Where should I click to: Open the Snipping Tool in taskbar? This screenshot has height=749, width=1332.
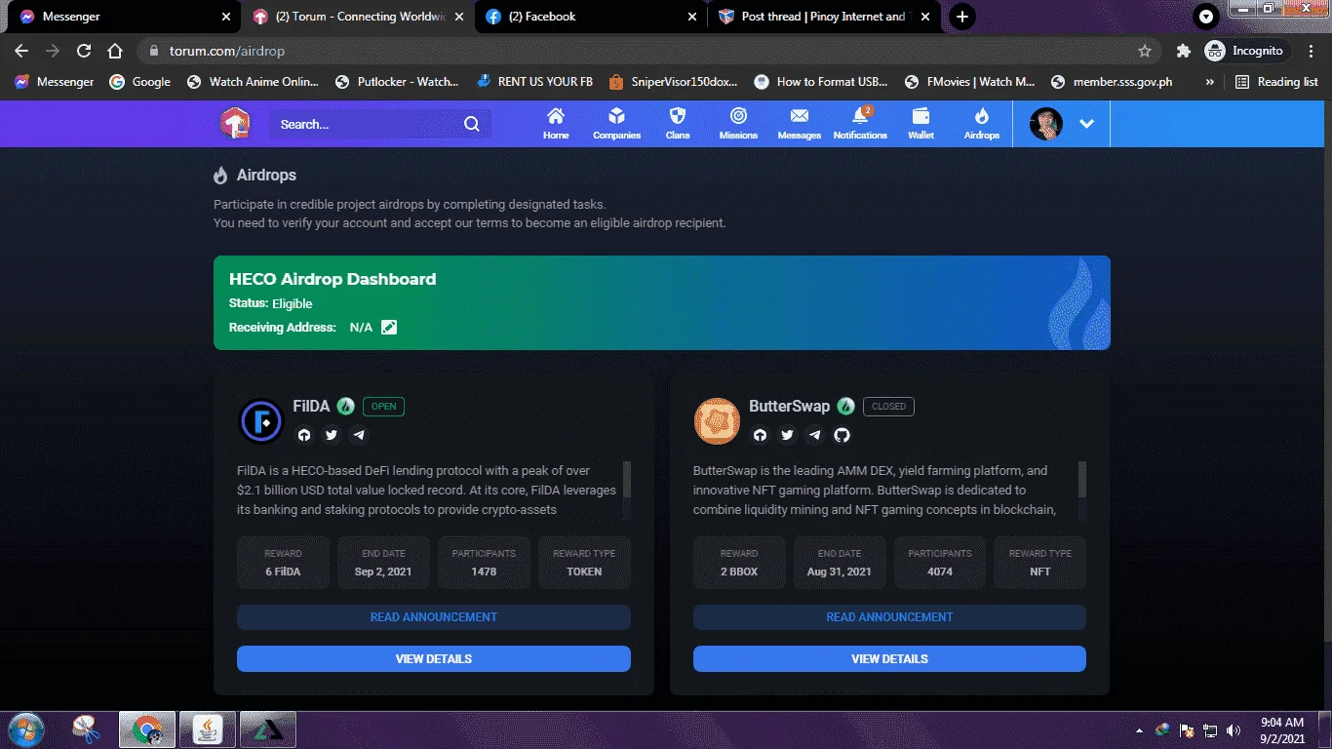[87, 729]
